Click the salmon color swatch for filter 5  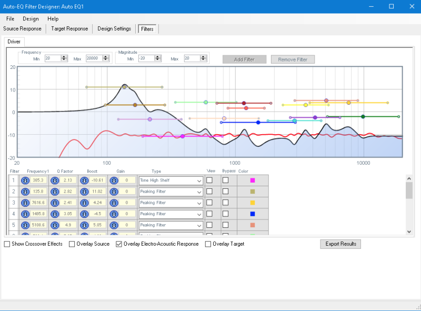[x=253, y=225]
